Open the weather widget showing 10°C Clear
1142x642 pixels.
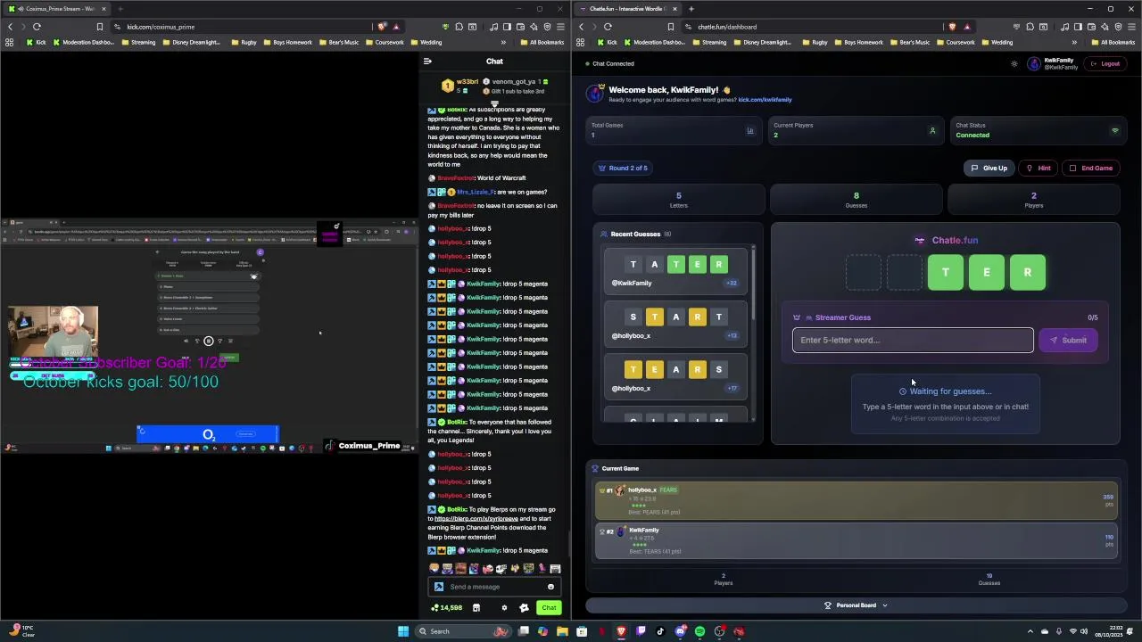point(21,631)
